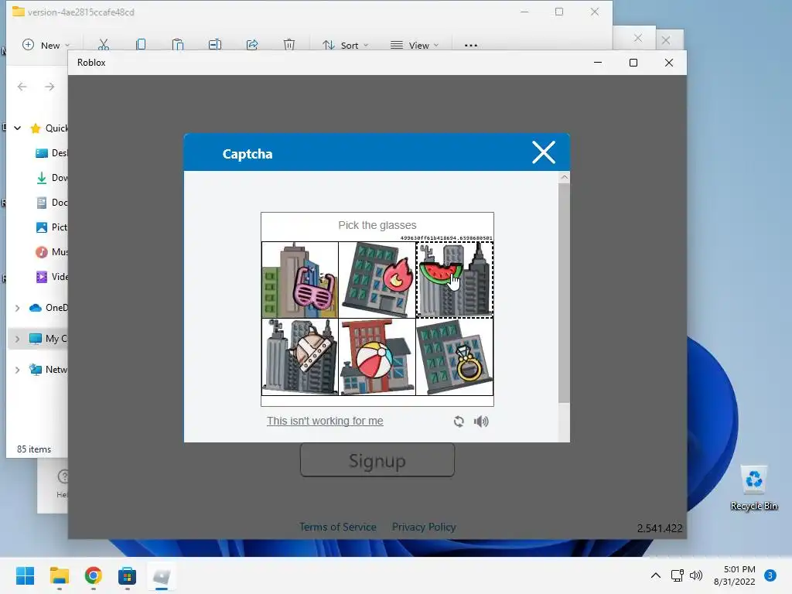
Task: Rename item in File Explorer toolbar
Action: pos(215,45)
